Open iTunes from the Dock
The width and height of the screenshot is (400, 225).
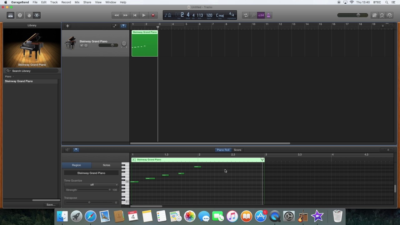[x=232, y=216]
